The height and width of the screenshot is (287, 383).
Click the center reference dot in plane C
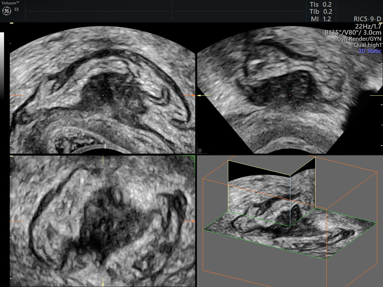[x=103, y=221]
